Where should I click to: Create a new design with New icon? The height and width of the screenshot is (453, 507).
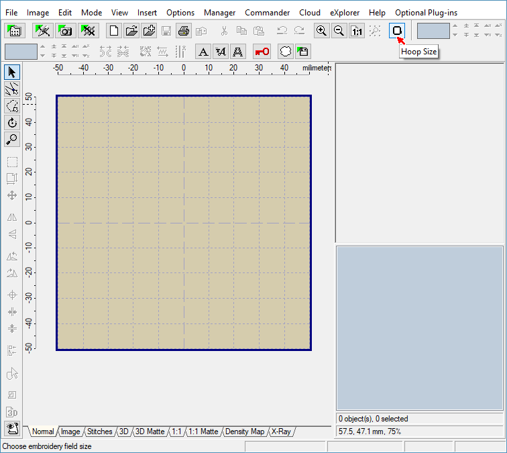(x=114, y=31)
